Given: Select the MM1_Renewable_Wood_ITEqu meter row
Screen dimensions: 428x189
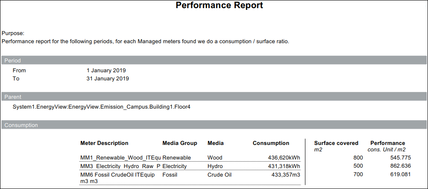Looking at the screenshot, I should click(120, 158).
